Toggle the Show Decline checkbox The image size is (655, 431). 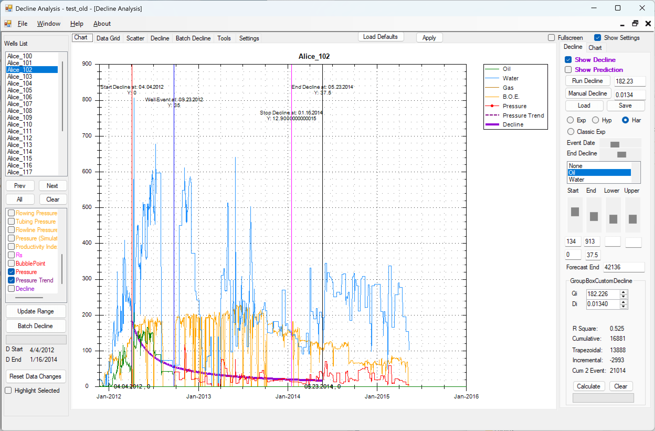[568, 60]
